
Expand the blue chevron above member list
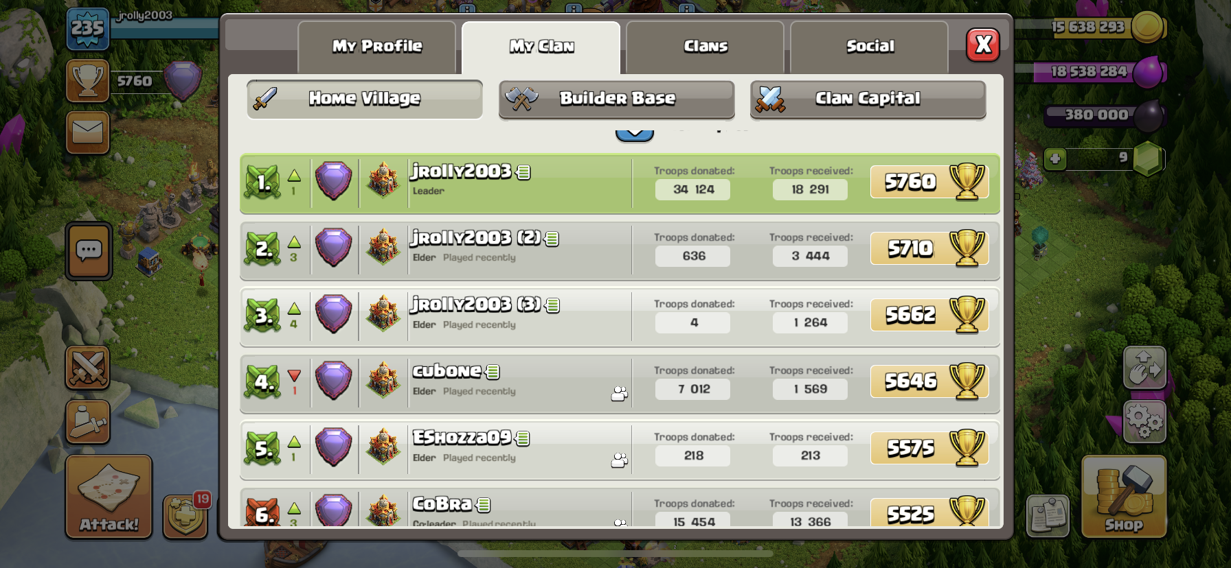pyautogui.click(x=634, y=134)
